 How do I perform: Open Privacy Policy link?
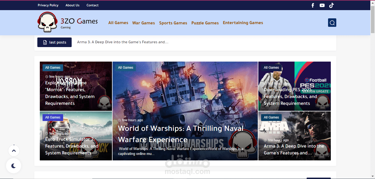point(48,5)
